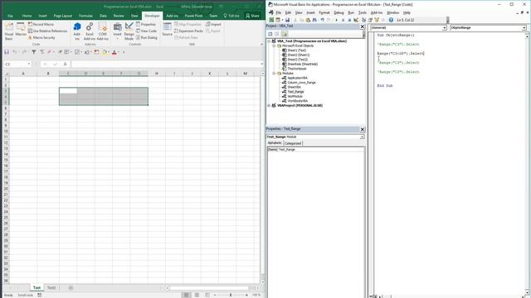Open VBA help question mark icon
Viewport: 531px width, 298px height.
point(391,20)
